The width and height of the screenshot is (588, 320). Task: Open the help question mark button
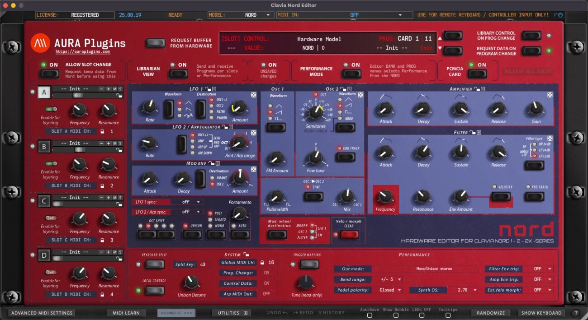point(576,313)
